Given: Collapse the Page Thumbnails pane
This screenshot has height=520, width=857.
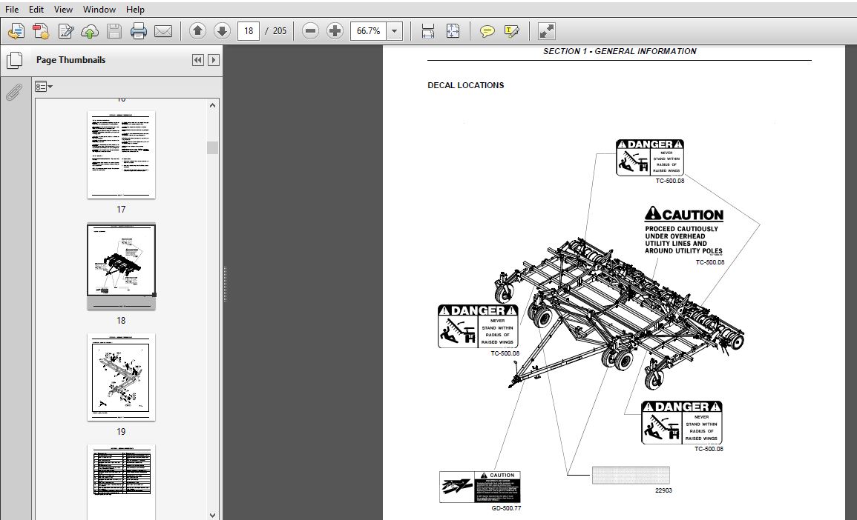Looking at the screenshot, I should 197,60.
